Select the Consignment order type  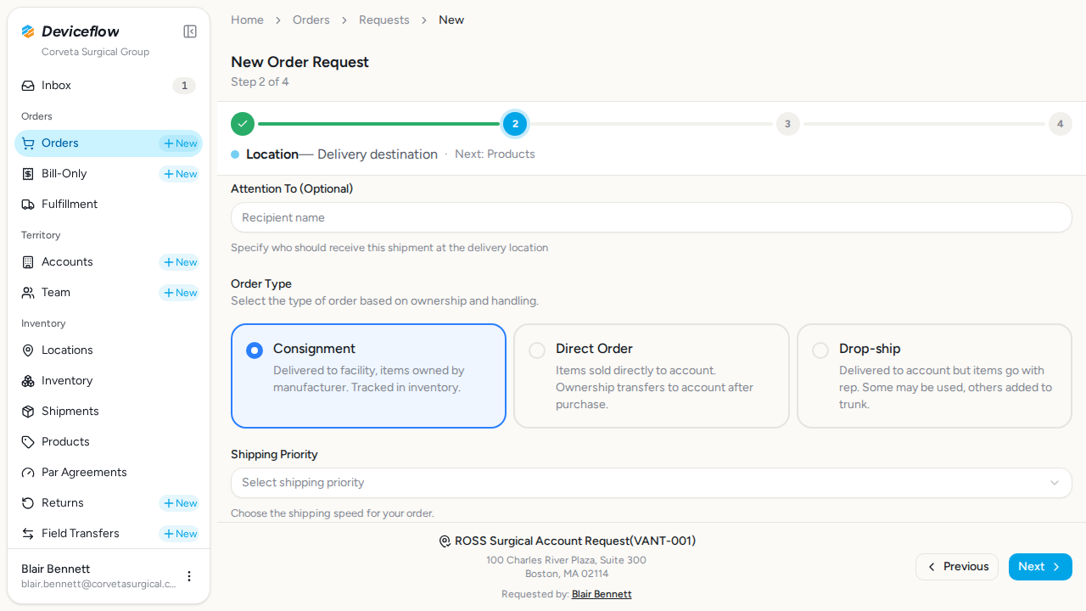coord(368,376)
